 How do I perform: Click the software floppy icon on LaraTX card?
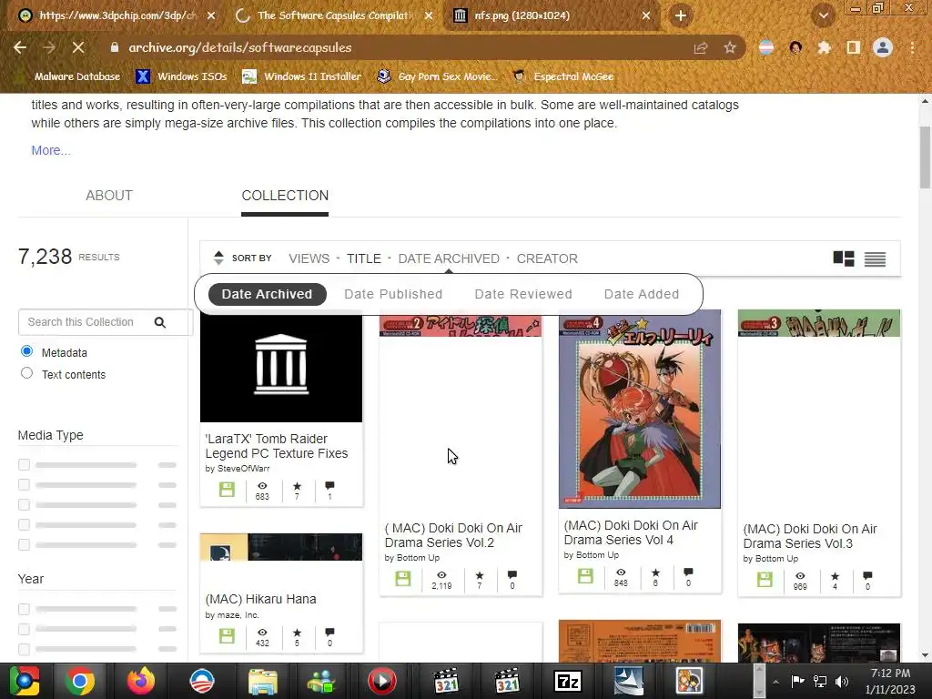pyautogui.click(x=227, y=490)
